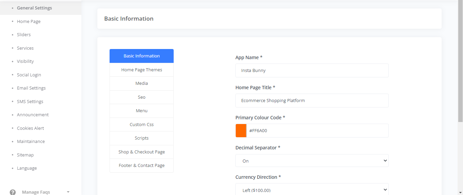The image size is (463, 195).
Task: Open Sliders in the sidebar
Action: pyautogui.click(x=24, y=35)
